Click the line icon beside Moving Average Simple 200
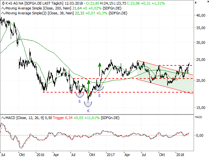This screenshot has width=209, height=157. (x=3, y=9)
